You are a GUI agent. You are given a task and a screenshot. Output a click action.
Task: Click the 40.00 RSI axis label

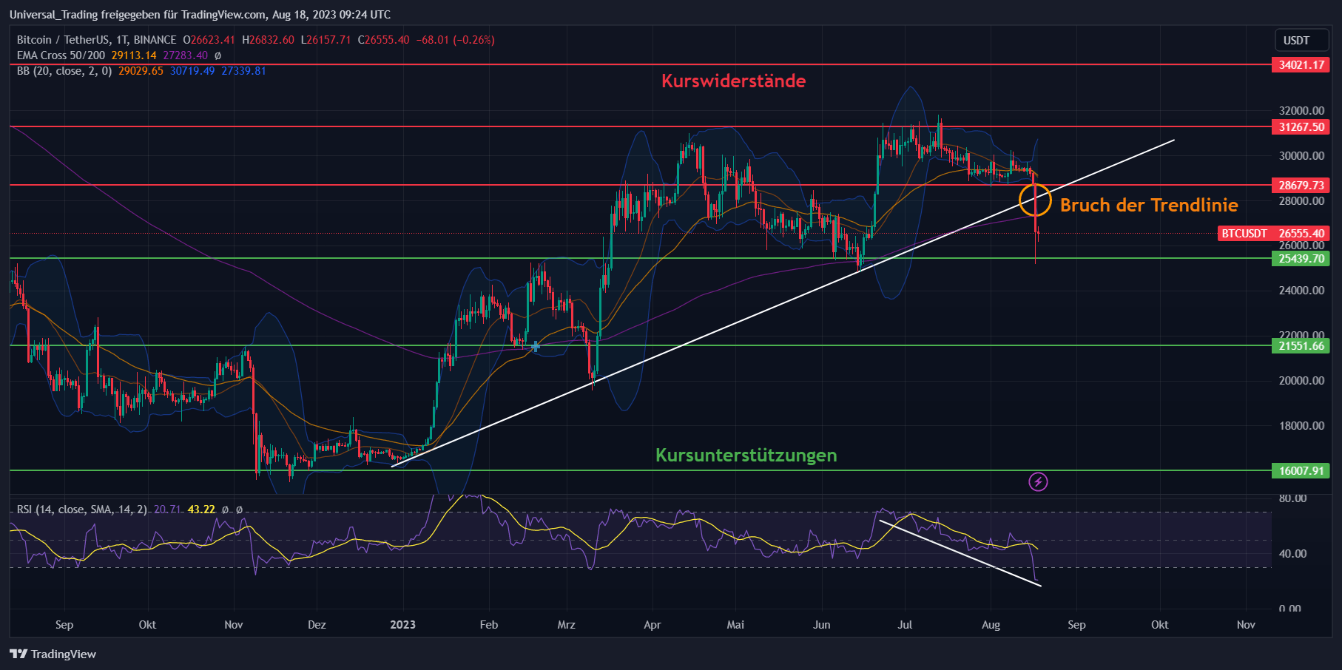pyautogui.click(x=1292, y=554)
